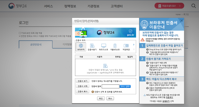Screen dimensions: 199x107
Task: Open the 서비스 menu
Action: coord(48,6)
